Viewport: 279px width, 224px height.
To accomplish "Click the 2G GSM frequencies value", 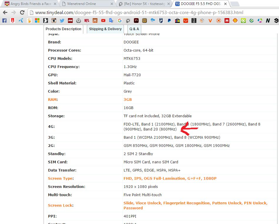I will pyautogui.click(x=177, y=146).
